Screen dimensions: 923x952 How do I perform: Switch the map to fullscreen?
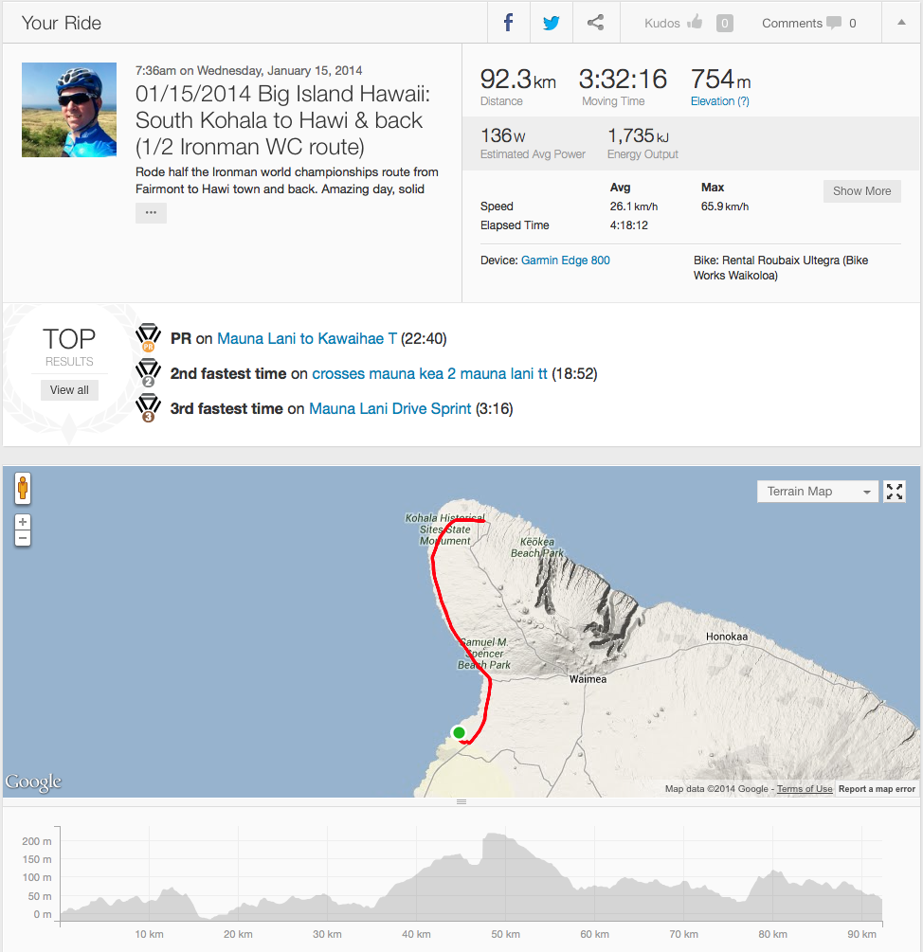coord(895,491)
